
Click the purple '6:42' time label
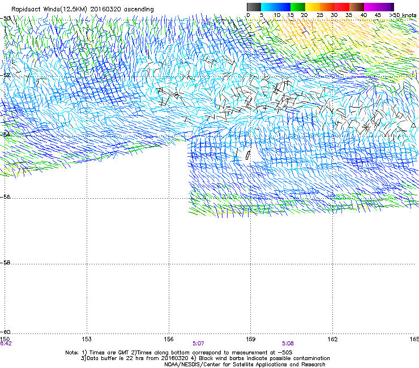tap(6, 344)
